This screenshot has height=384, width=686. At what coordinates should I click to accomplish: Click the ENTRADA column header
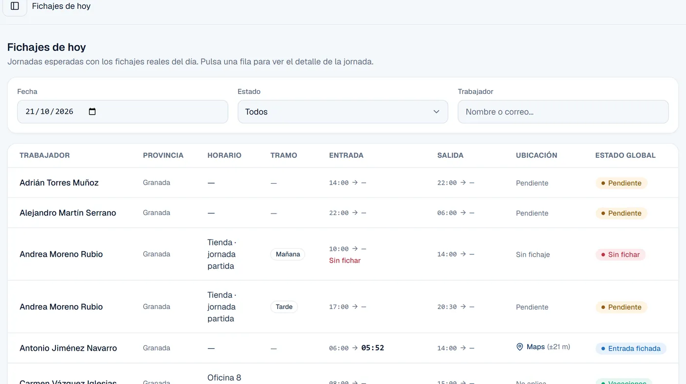pos(346,155)
